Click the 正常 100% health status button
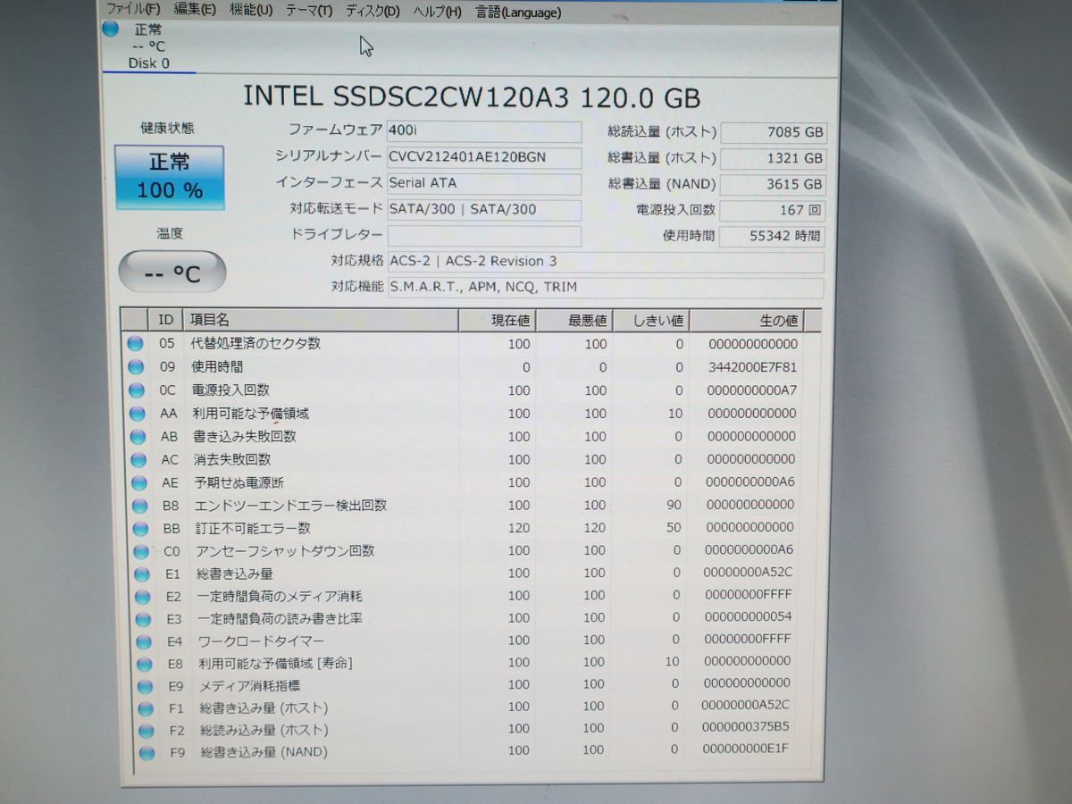Viewport: 1072px width, 804px height. tap(169, 176)
